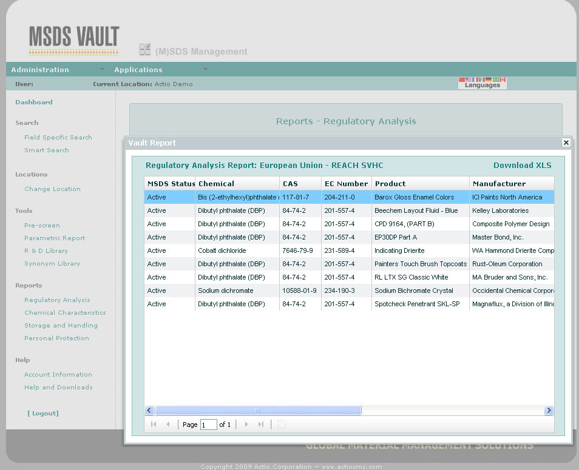Open Synonym Library
The height and width of the screenshot is (470, 579).
(52, 263)
